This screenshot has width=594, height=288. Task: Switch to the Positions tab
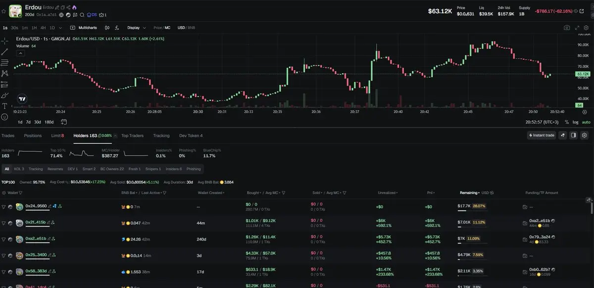click(x=33, y=136)
